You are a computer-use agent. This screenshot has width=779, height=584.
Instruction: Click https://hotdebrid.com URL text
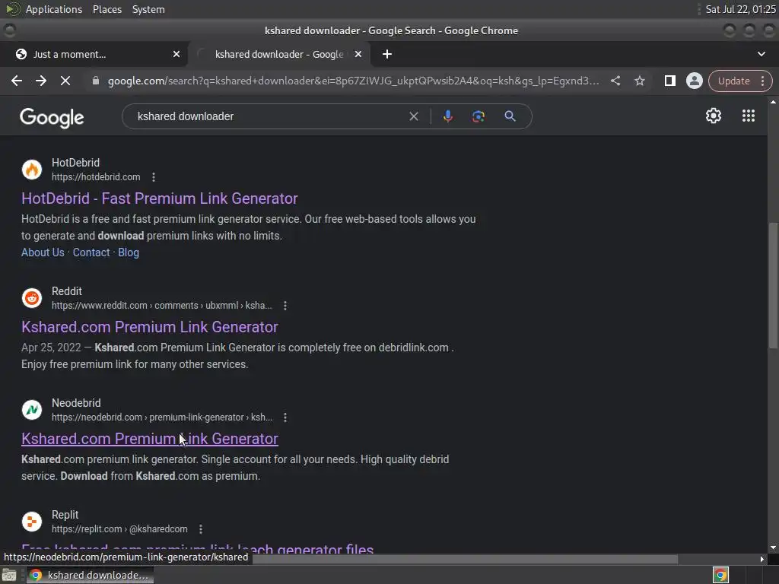(x=96, y=176)
